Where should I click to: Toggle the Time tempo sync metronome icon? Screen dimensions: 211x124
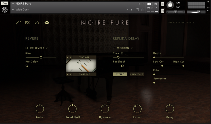pos(122,53)
